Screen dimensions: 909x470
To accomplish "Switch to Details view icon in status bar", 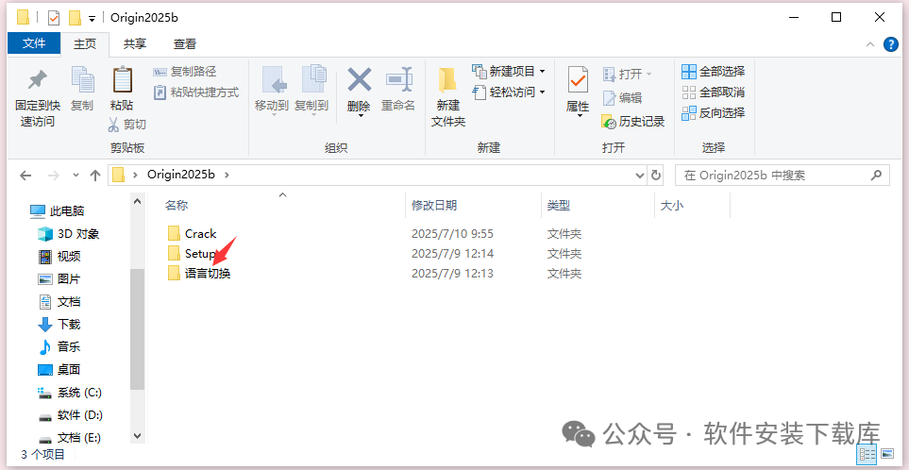I will [x=867, y=453].
